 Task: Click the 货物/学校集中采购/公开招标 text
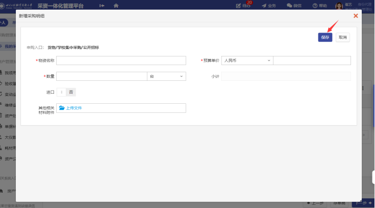tap(73, 47)
